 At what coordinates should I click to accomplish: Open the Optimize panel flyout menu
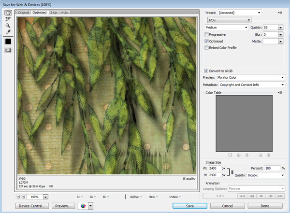280,12
